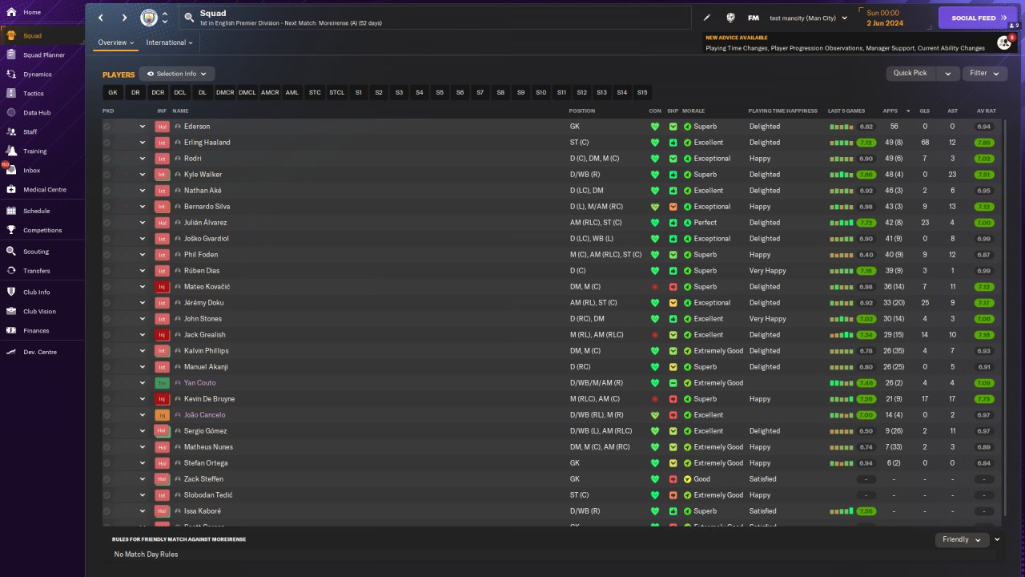Open the Scouting magnifier icon
Image resolution: width=1025 pixels, height=577 pixels.
point(11,251)
